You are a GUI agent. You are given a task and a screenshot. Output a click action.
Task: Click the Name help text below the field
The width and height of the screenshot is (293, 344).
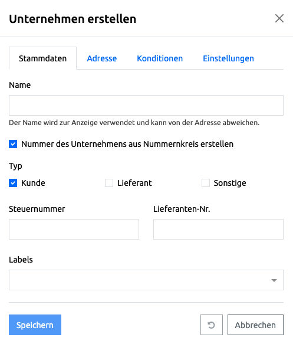pyautogui.click(x=134, y=122)
